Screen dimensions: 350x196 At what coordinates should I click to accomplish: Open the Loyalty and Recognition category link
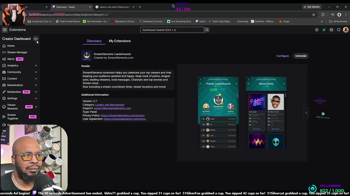(x=110, y=105)
